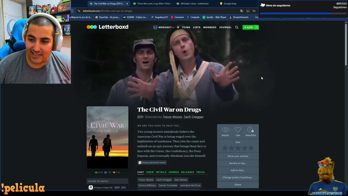Click the site information icon in address bar

pyautogui.click(x=79, y=11)
